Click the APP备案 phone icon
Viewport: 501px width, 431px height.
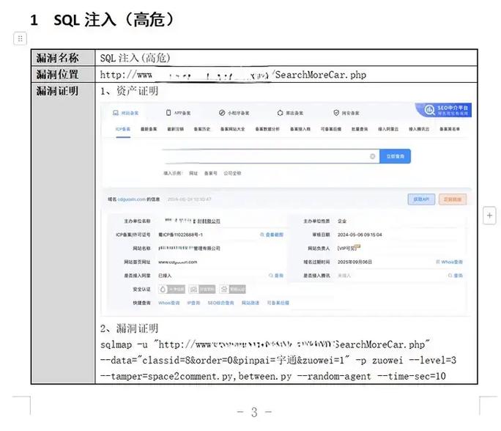pyautogui.click(x=168, y=113)
